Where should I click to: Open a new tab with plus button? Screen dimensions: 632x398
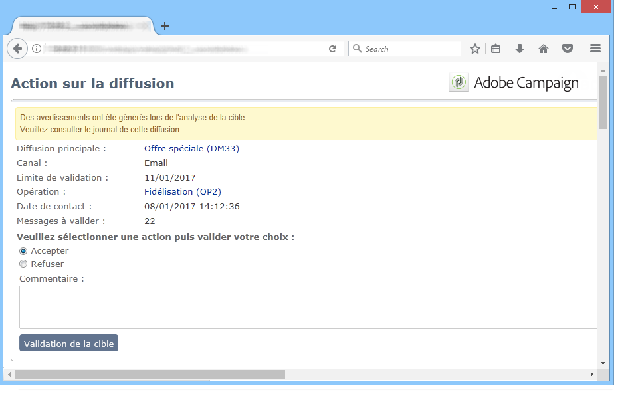pos(165,26)
